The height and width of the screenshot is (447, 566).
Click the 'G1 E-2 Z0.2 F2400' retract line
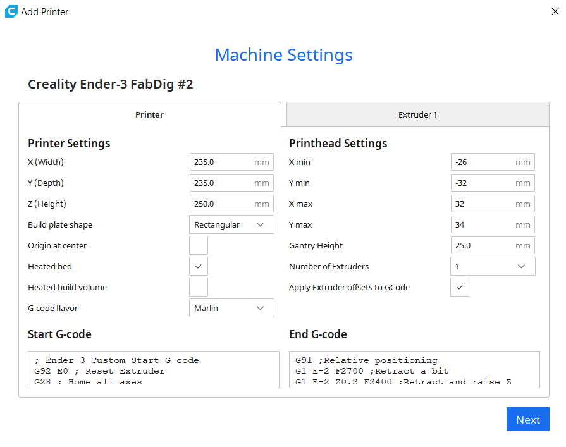[x=403, y=382]
